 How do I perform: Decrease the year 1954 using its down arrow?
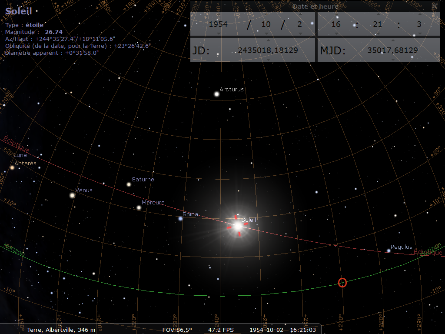pos(218,33)
